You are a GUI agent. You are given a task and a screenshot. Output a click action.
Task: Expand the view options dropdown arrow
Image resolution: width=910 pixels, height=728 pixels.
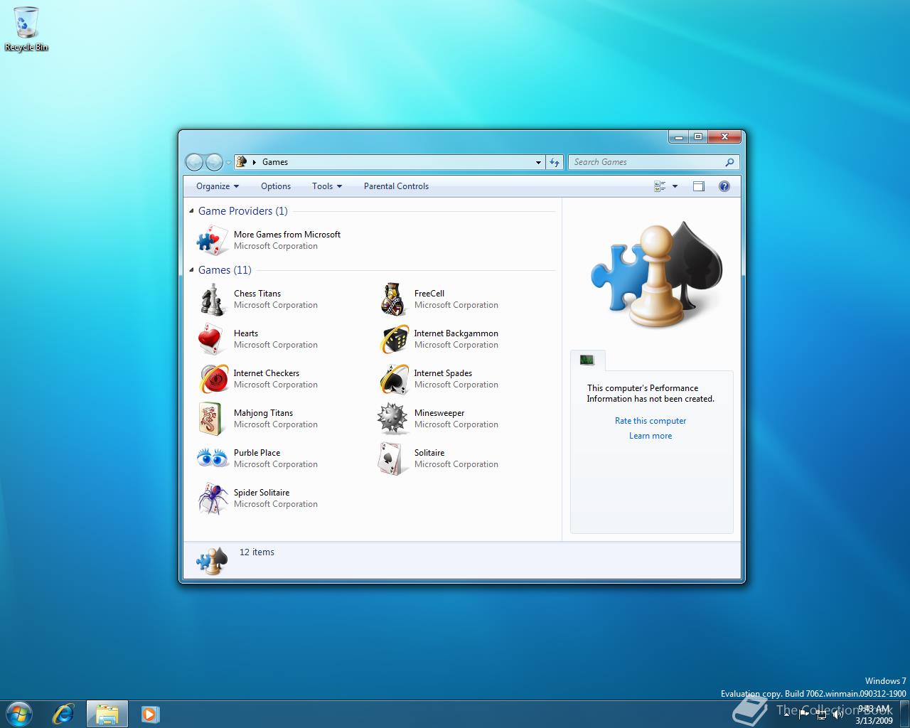click(x=675, y=186)
